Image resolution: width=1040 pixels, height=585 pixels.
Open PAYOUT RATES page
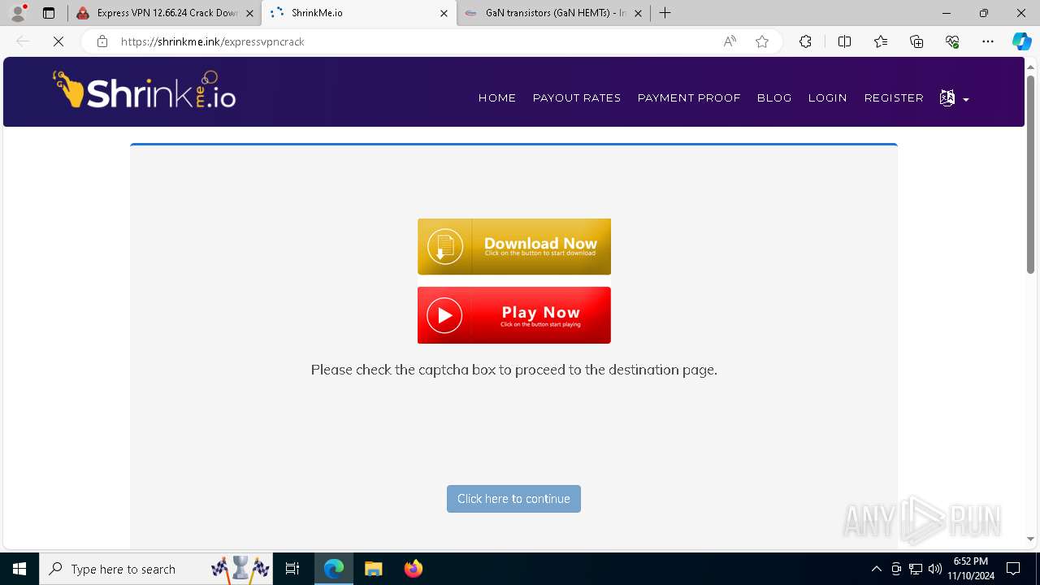coord(577,97)
